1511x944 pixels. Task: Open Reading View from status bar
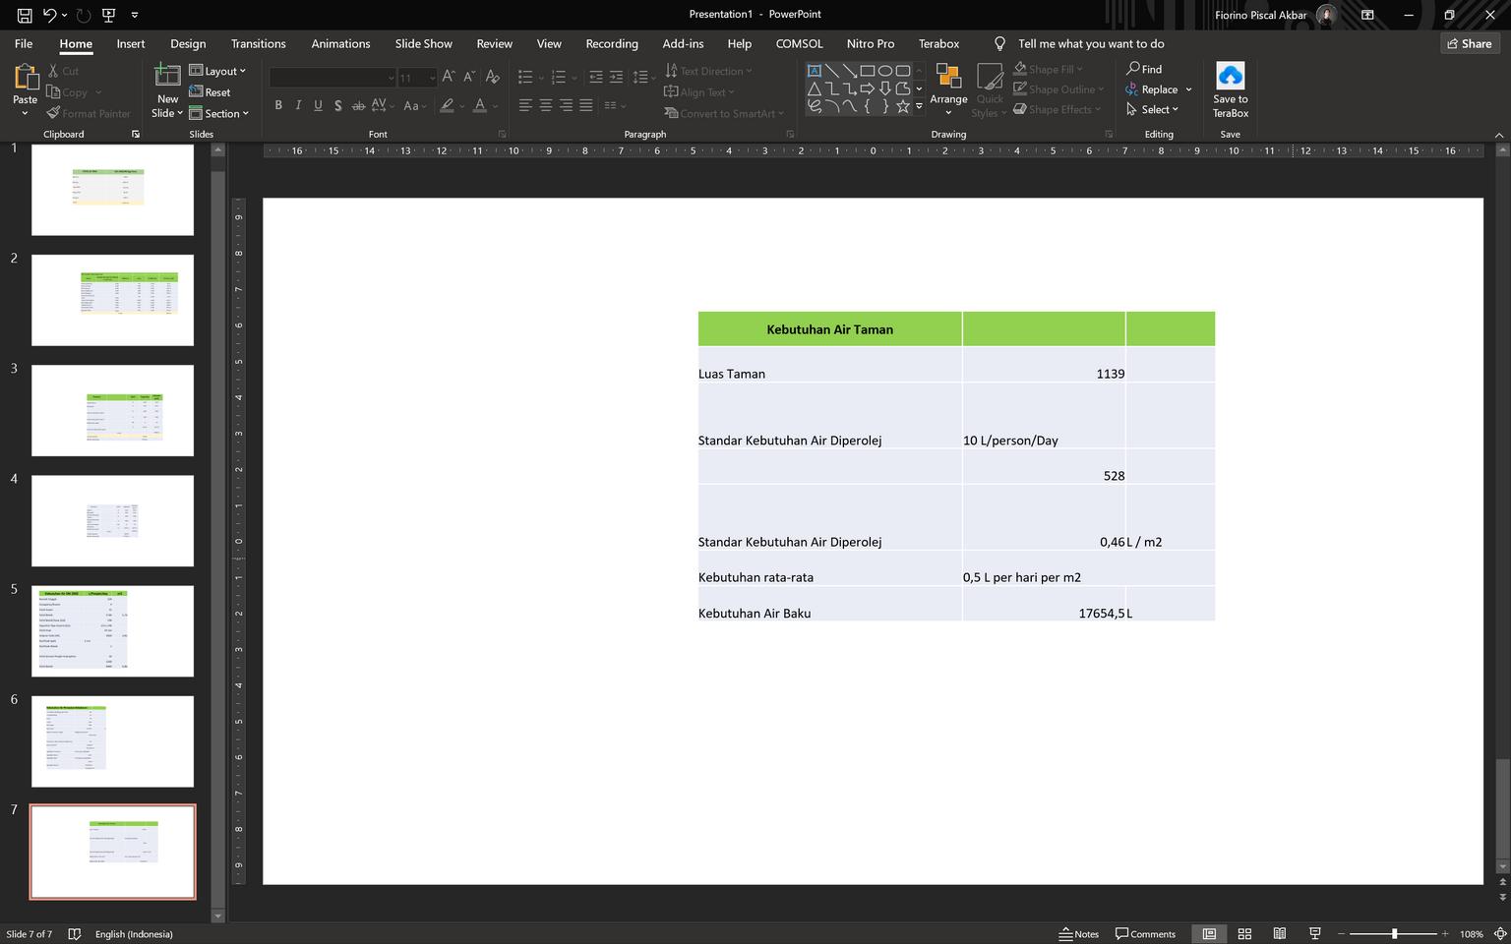point(1279,933)
